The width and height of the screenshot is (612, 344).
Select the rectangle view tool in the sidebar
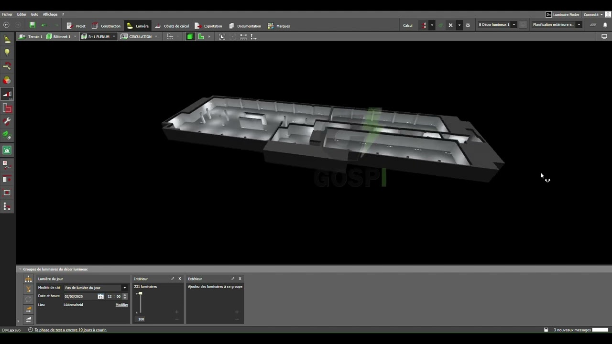coord(7,193)
